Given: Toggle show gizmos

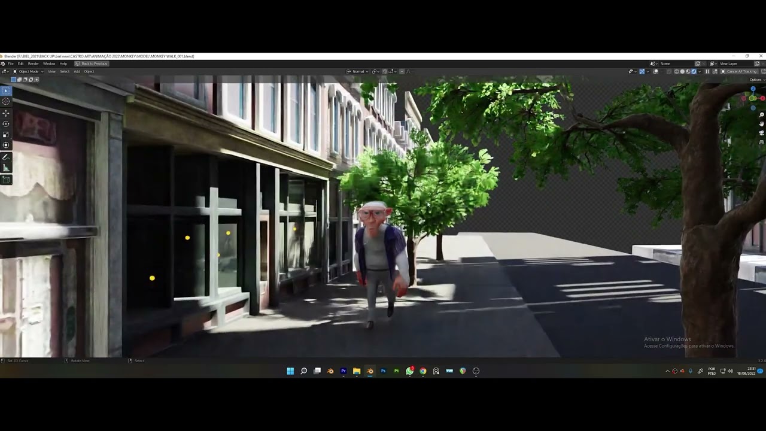Looking at the screenshot, I should pos(642,71).
